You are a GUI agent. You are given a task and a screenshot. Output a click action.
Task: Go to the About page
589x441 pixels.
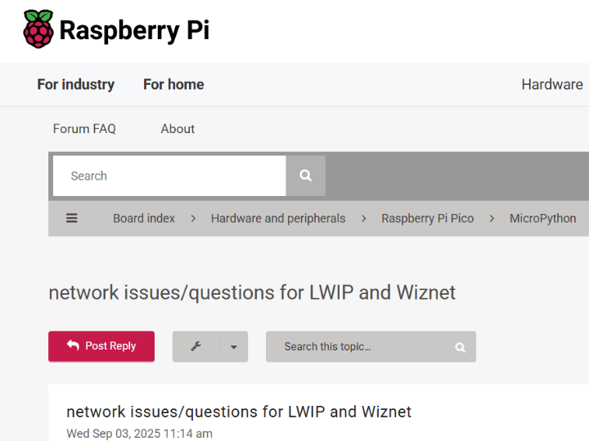pyautogui.click(x=178, y=129)
